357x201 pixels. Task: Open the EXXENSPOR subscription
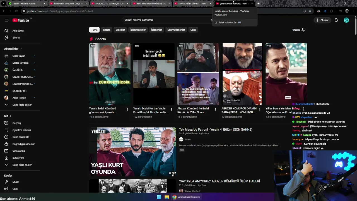point(20,91)
